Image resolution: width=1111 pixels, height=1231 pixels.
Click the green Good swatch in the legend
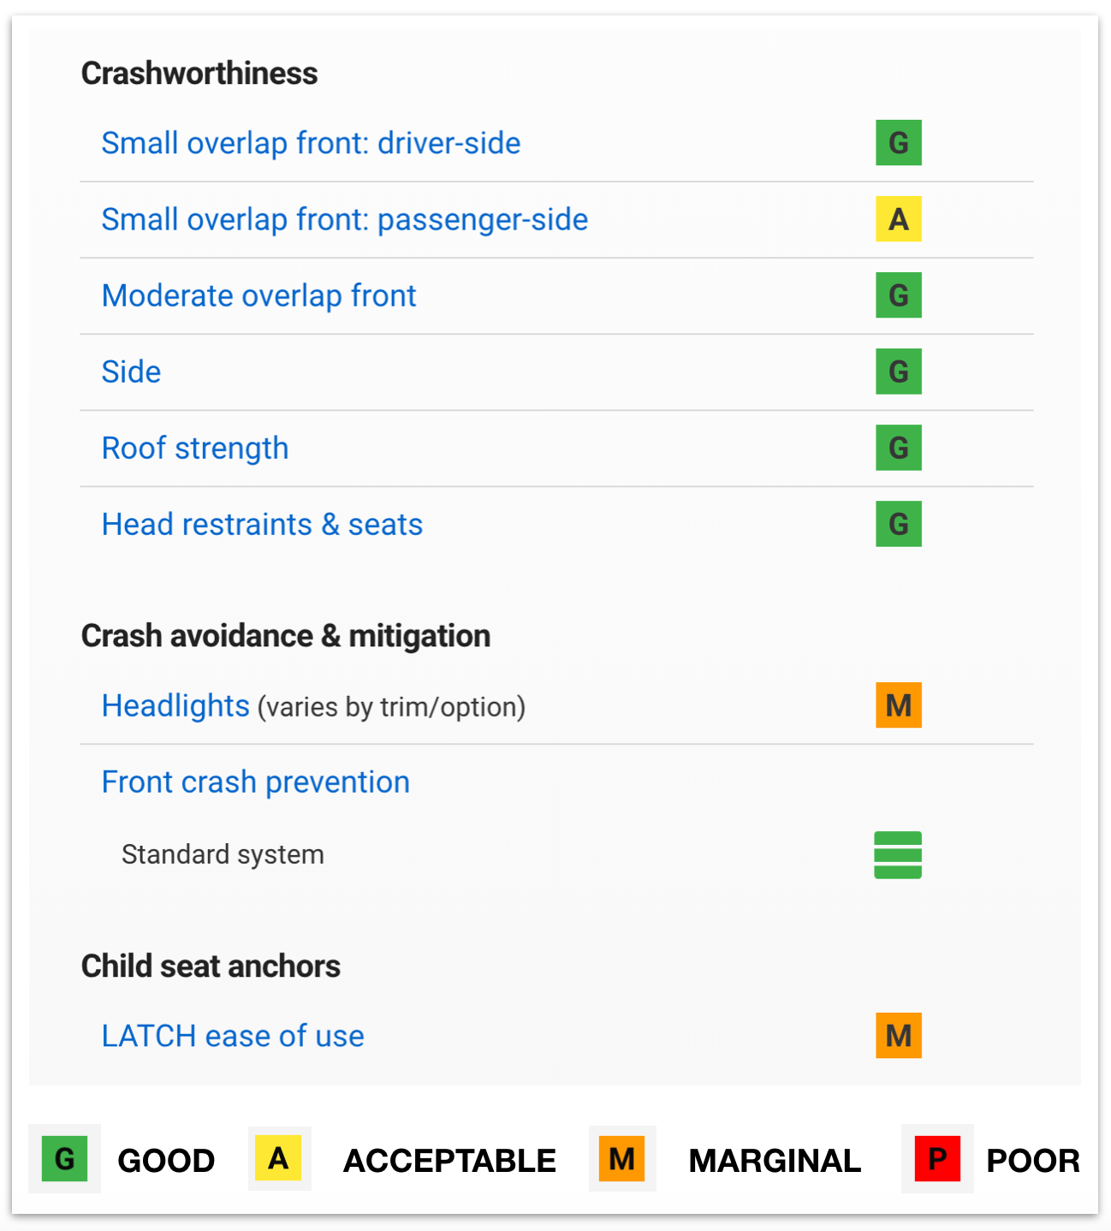tap(64, 1159)
